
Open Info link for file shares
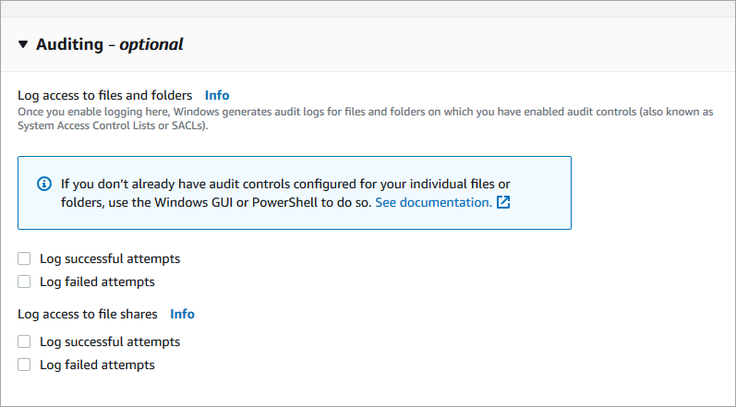[x=182, y=314]
